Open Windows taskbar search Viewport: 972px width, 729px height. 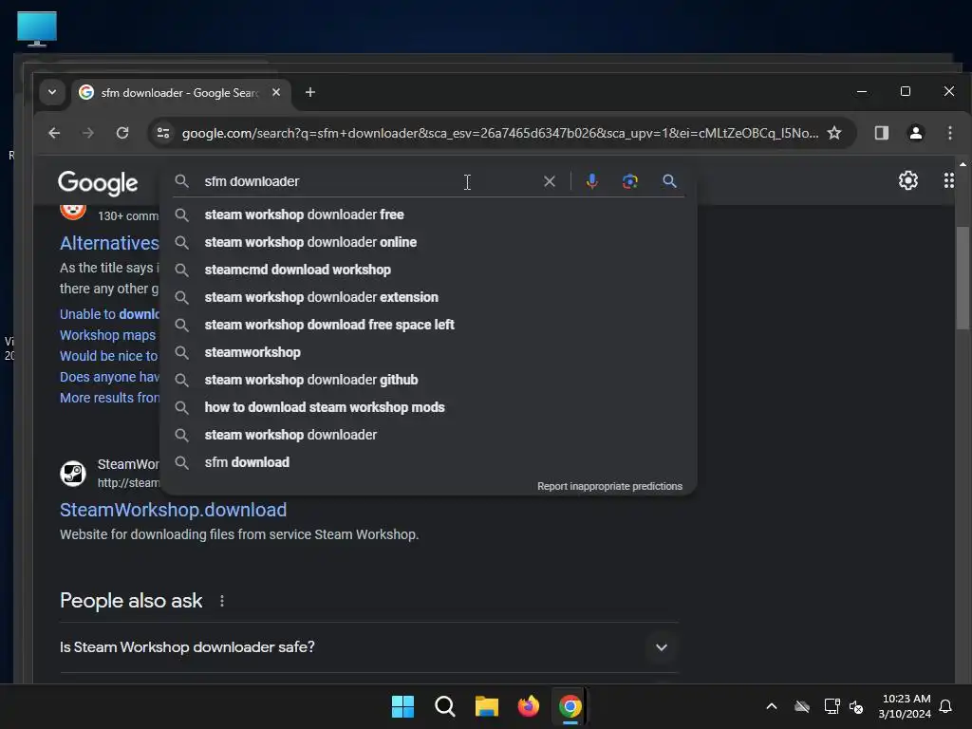[444, 706]
